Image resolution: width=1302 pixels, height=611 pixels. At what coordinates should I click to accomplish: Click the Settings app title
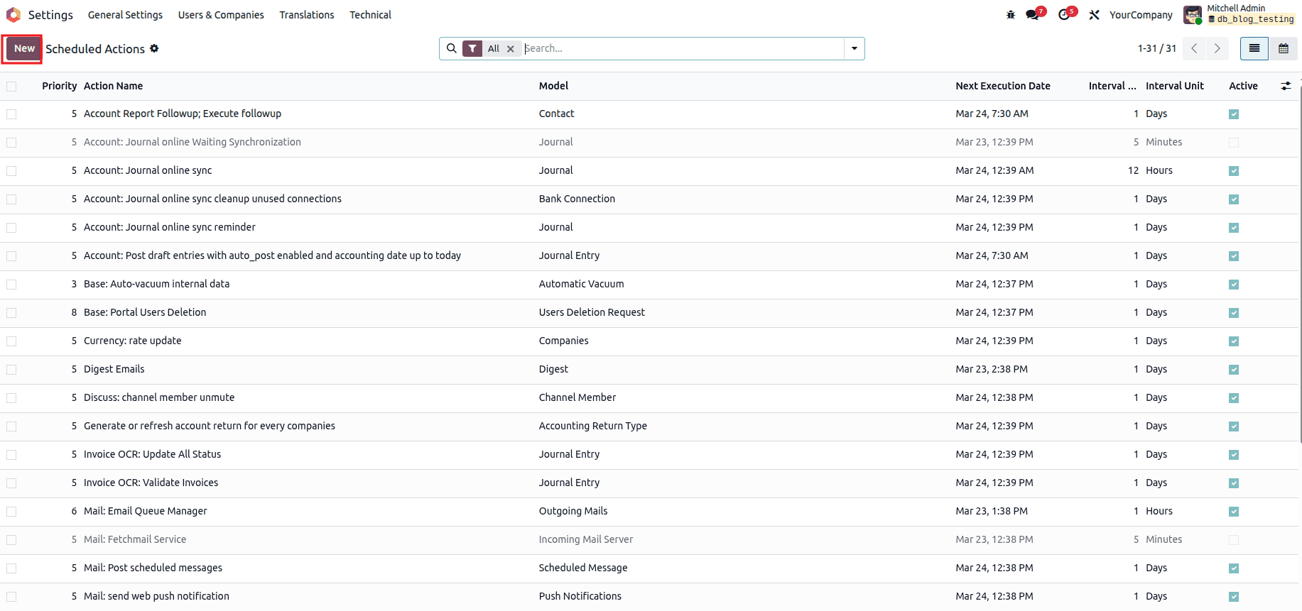[50, 15]
